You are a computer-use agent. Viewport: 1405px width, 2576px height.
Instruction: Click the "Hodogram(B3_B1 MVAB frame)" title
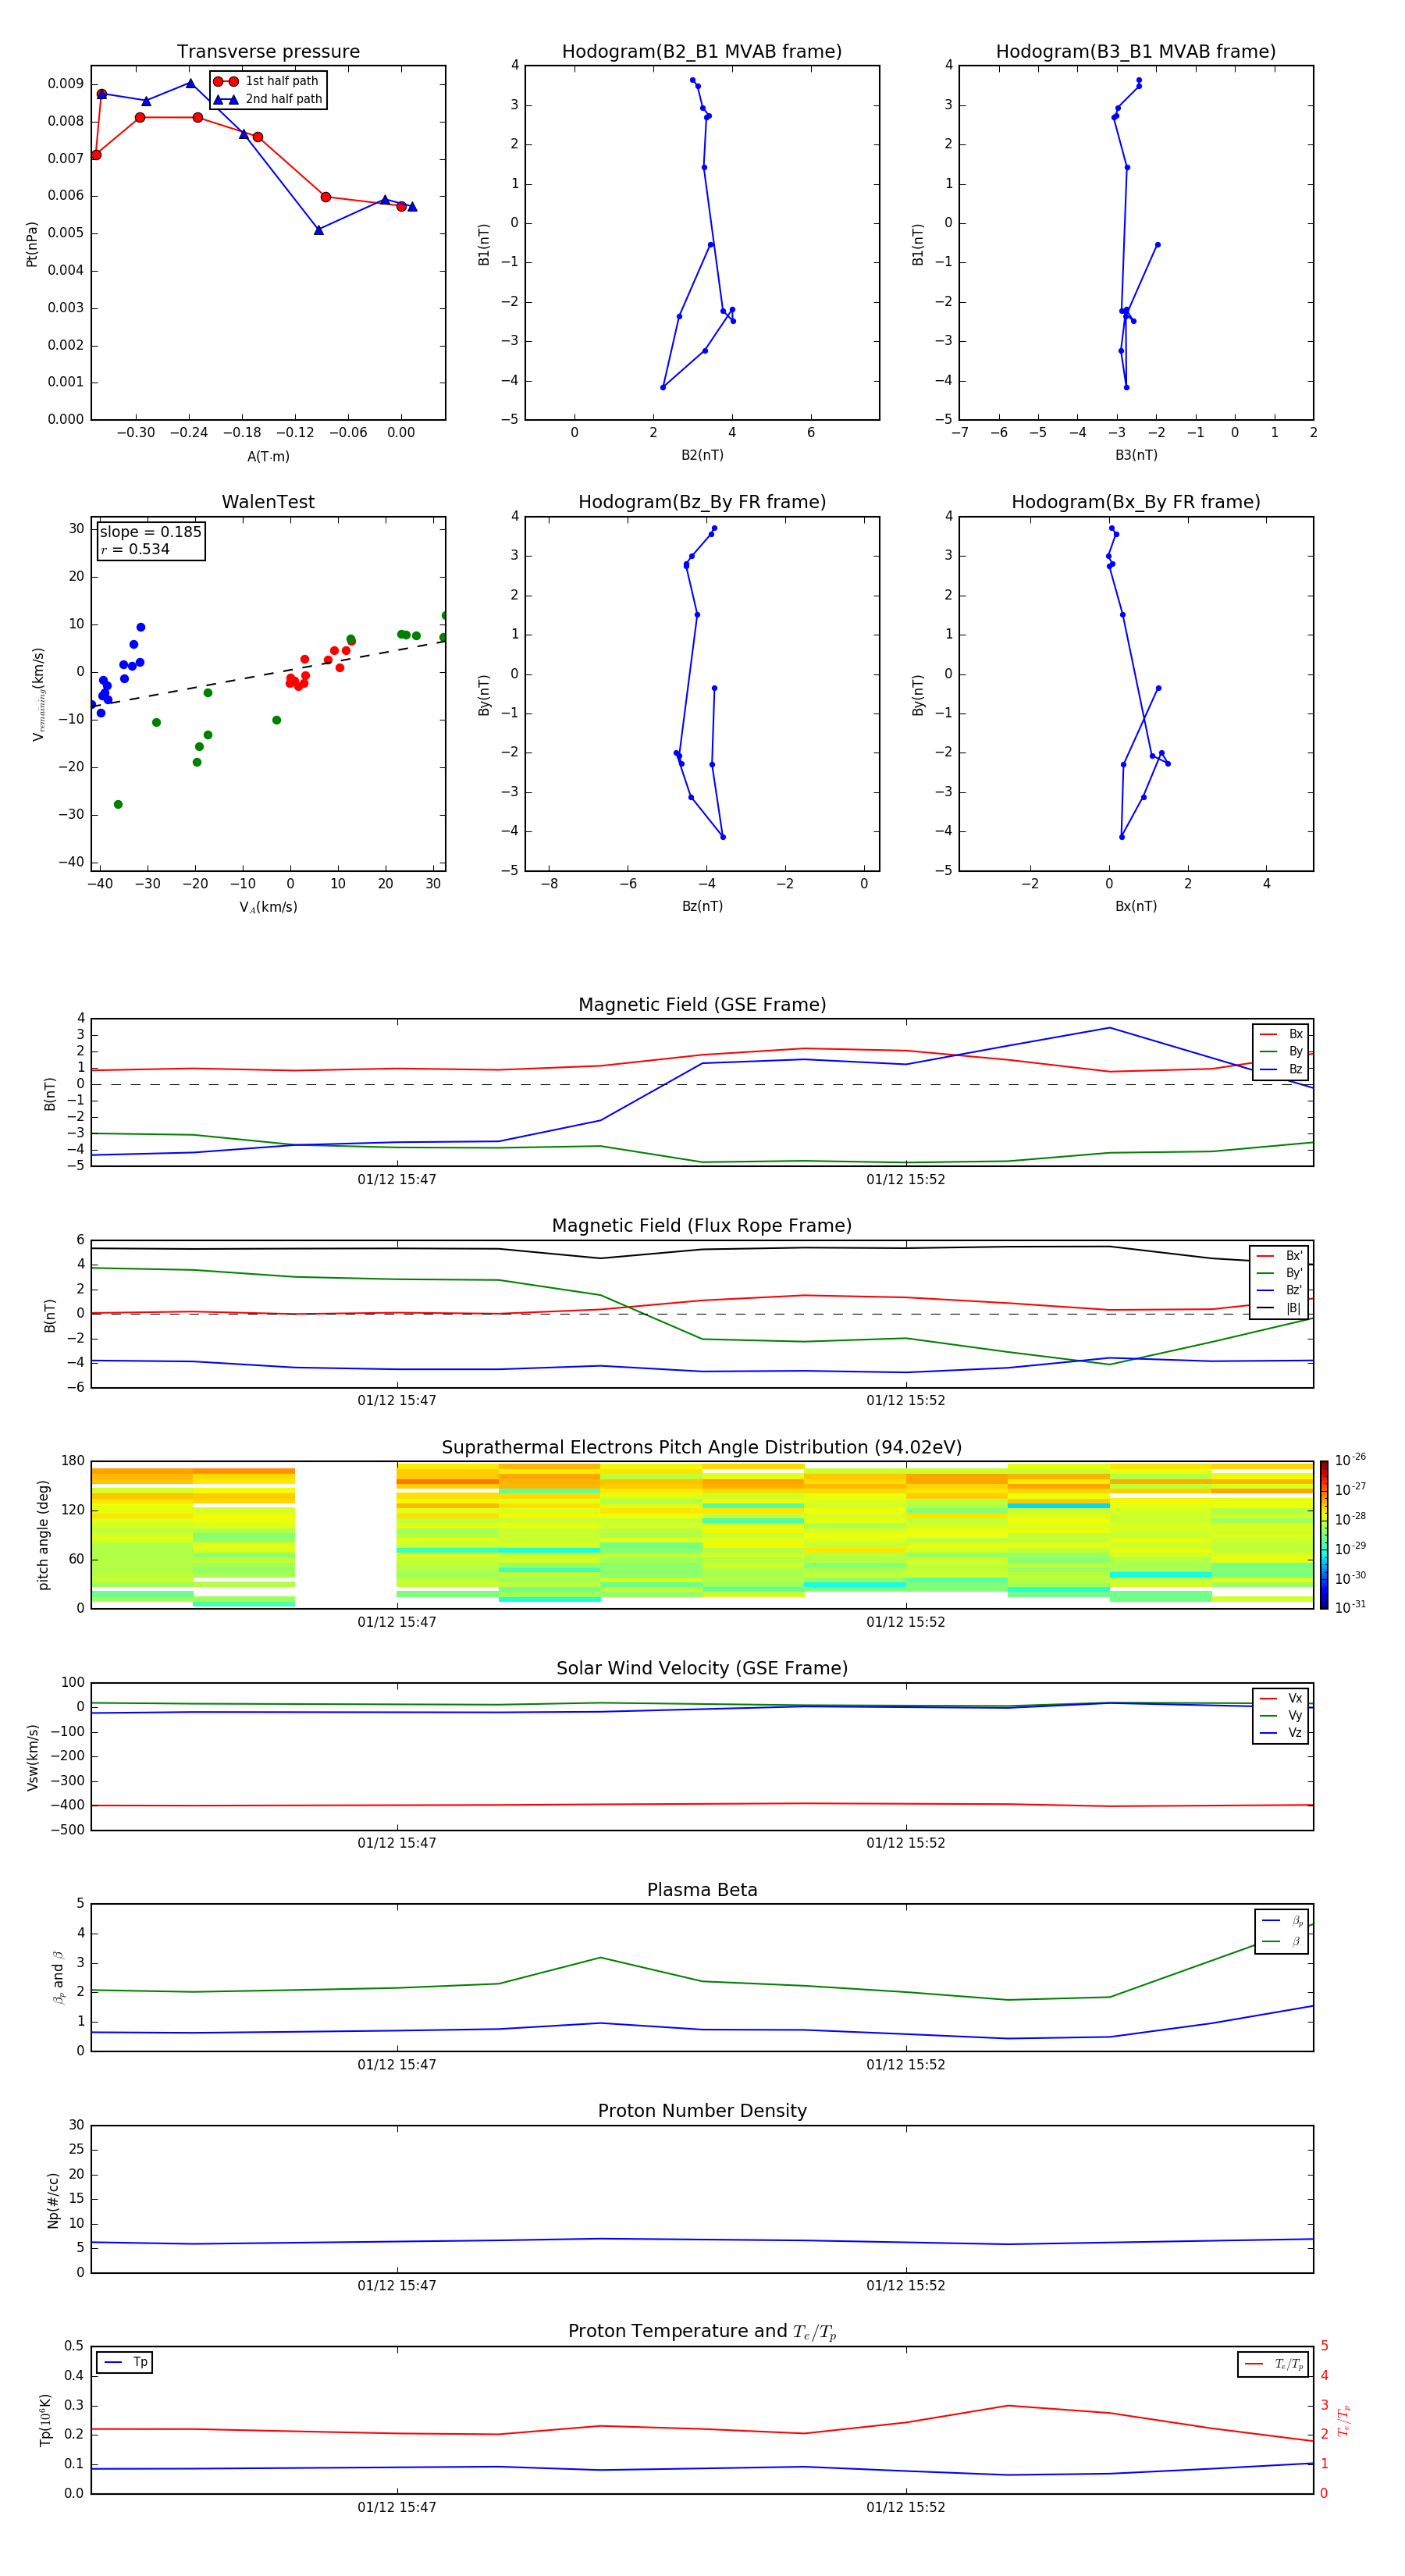[1136, 52]
